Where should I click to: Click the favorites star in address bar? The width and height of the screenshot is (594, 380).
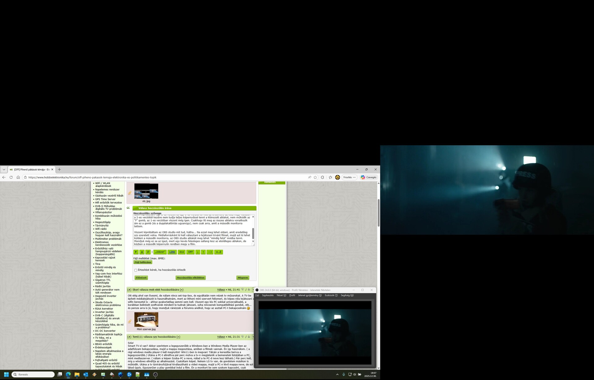[x=315, y=177]
